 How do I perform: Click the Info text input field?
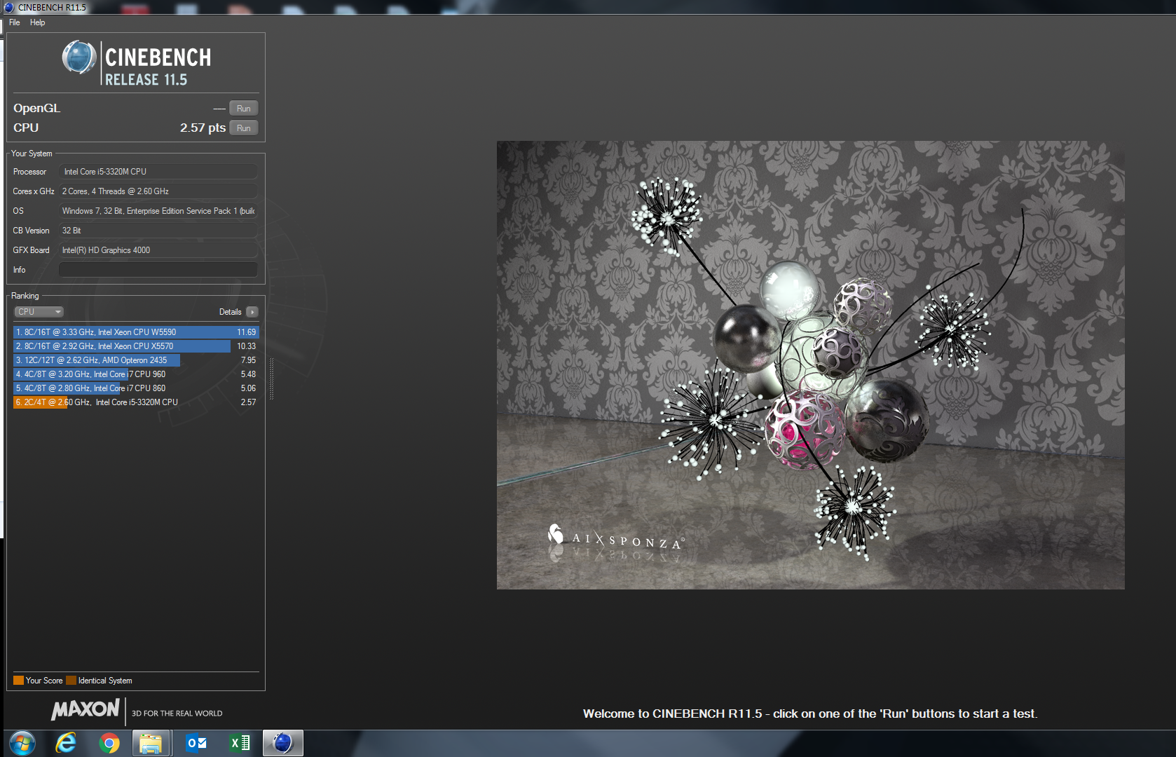tap(158, 270)
